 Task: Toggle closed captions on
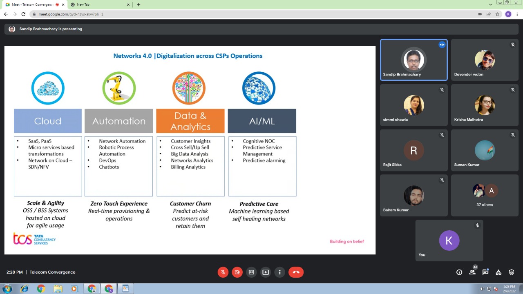pyautogui.click(x=251, y=272)
